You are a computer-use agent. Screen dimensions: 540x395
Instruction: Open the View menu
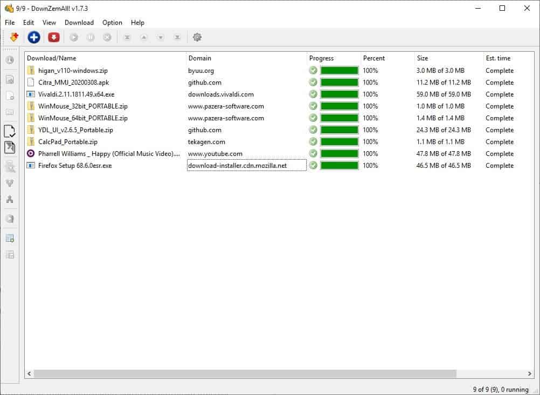coord(49,23)
